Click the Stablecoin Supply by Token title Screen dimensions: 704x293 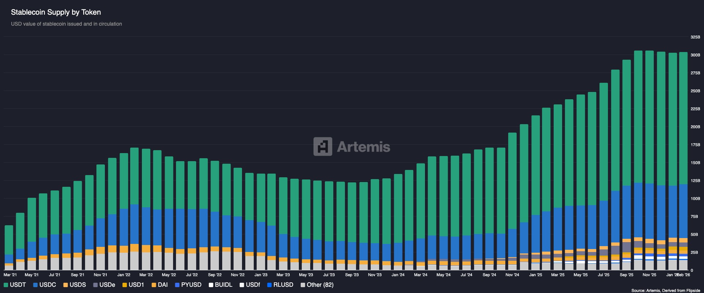point(56,12)
